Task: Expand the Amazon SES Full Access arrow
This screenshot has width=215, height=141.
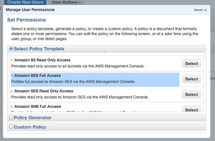Action: [x=12, y=75]
